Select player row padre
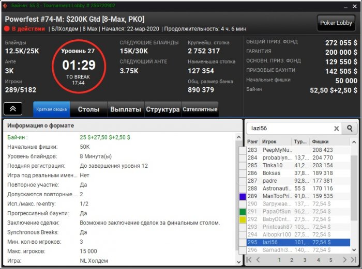This screenshot has width=362, height=269. click(x=298, y=181)
